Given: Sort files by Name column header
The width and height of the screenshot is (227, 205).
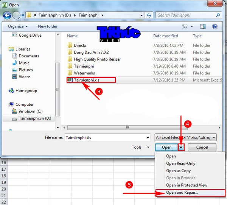Looking at the screenshot, I should pyautogui.click(x=72, y=36).
